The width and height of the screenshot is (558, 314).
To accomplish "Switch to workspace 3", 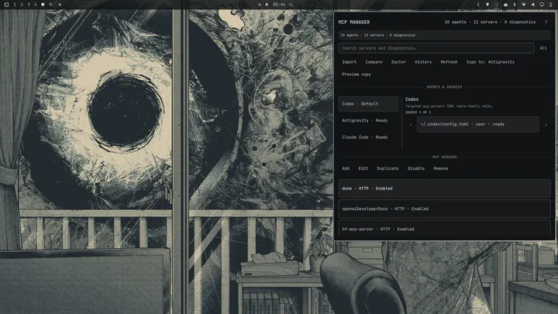I will point(29,5).
